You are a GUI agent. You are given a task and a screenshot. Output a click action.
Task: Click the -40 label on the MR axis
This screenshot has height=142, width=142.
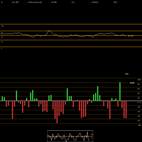tap(139, 112)
